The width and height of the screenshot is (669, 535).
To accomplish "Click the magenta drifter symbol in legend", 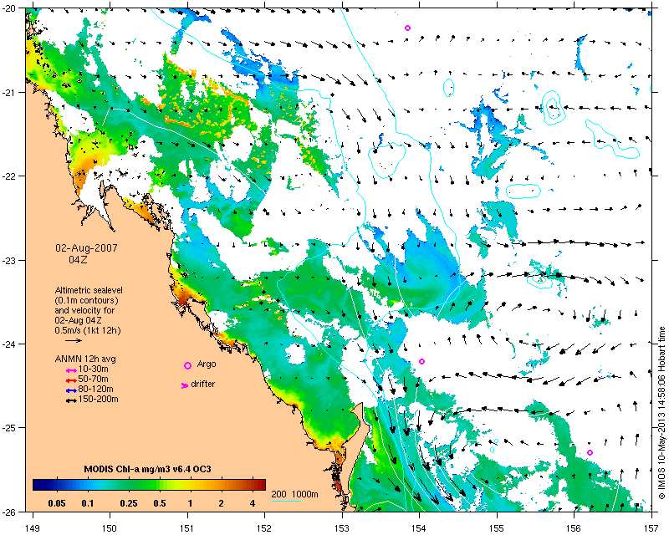I will (185, 385).
